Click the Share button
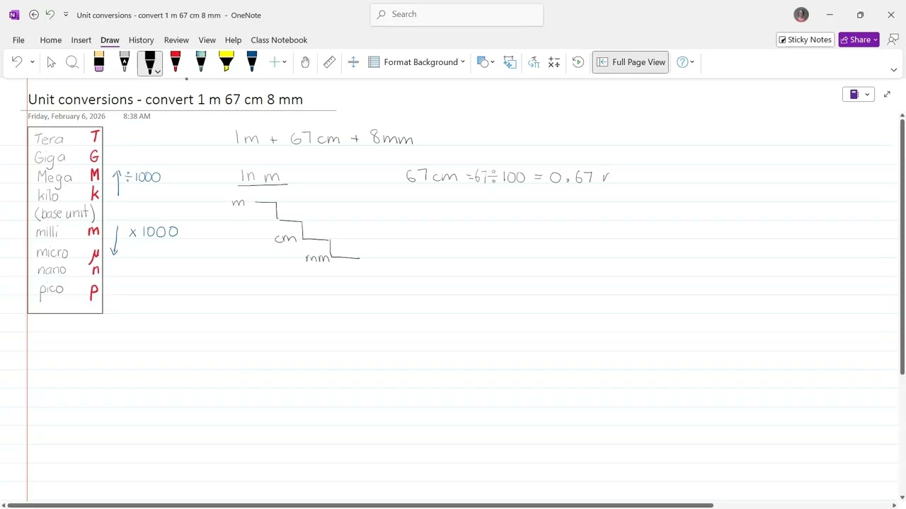This screenshot has height=509, width=906. pos(859,40)
